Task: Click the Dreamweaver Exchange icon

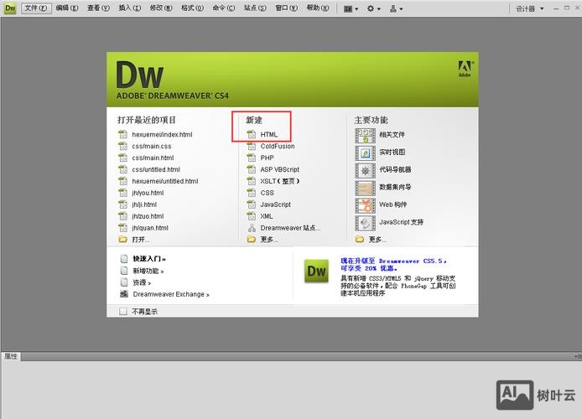Action: [x=124, y=294]
